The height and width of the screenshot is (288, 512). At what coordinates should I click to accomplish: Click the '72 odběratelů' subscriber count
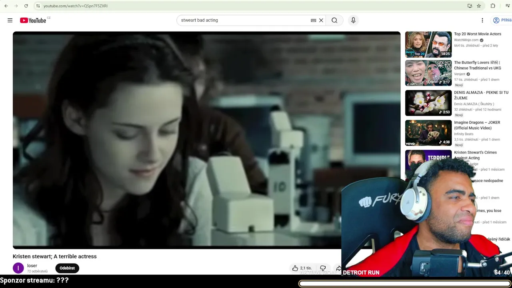pos(37,271)
